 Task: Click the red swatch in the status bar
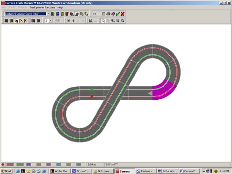coord(10,164)
